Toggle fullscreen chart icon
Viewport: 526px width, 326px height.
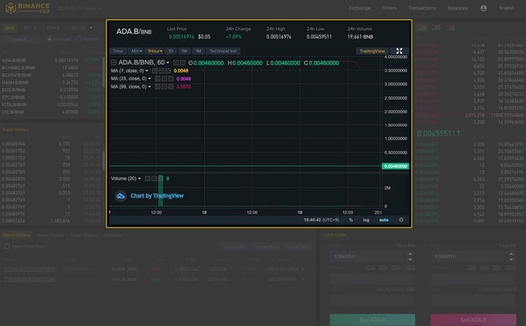pyautogui.click(x=400, y=51)
